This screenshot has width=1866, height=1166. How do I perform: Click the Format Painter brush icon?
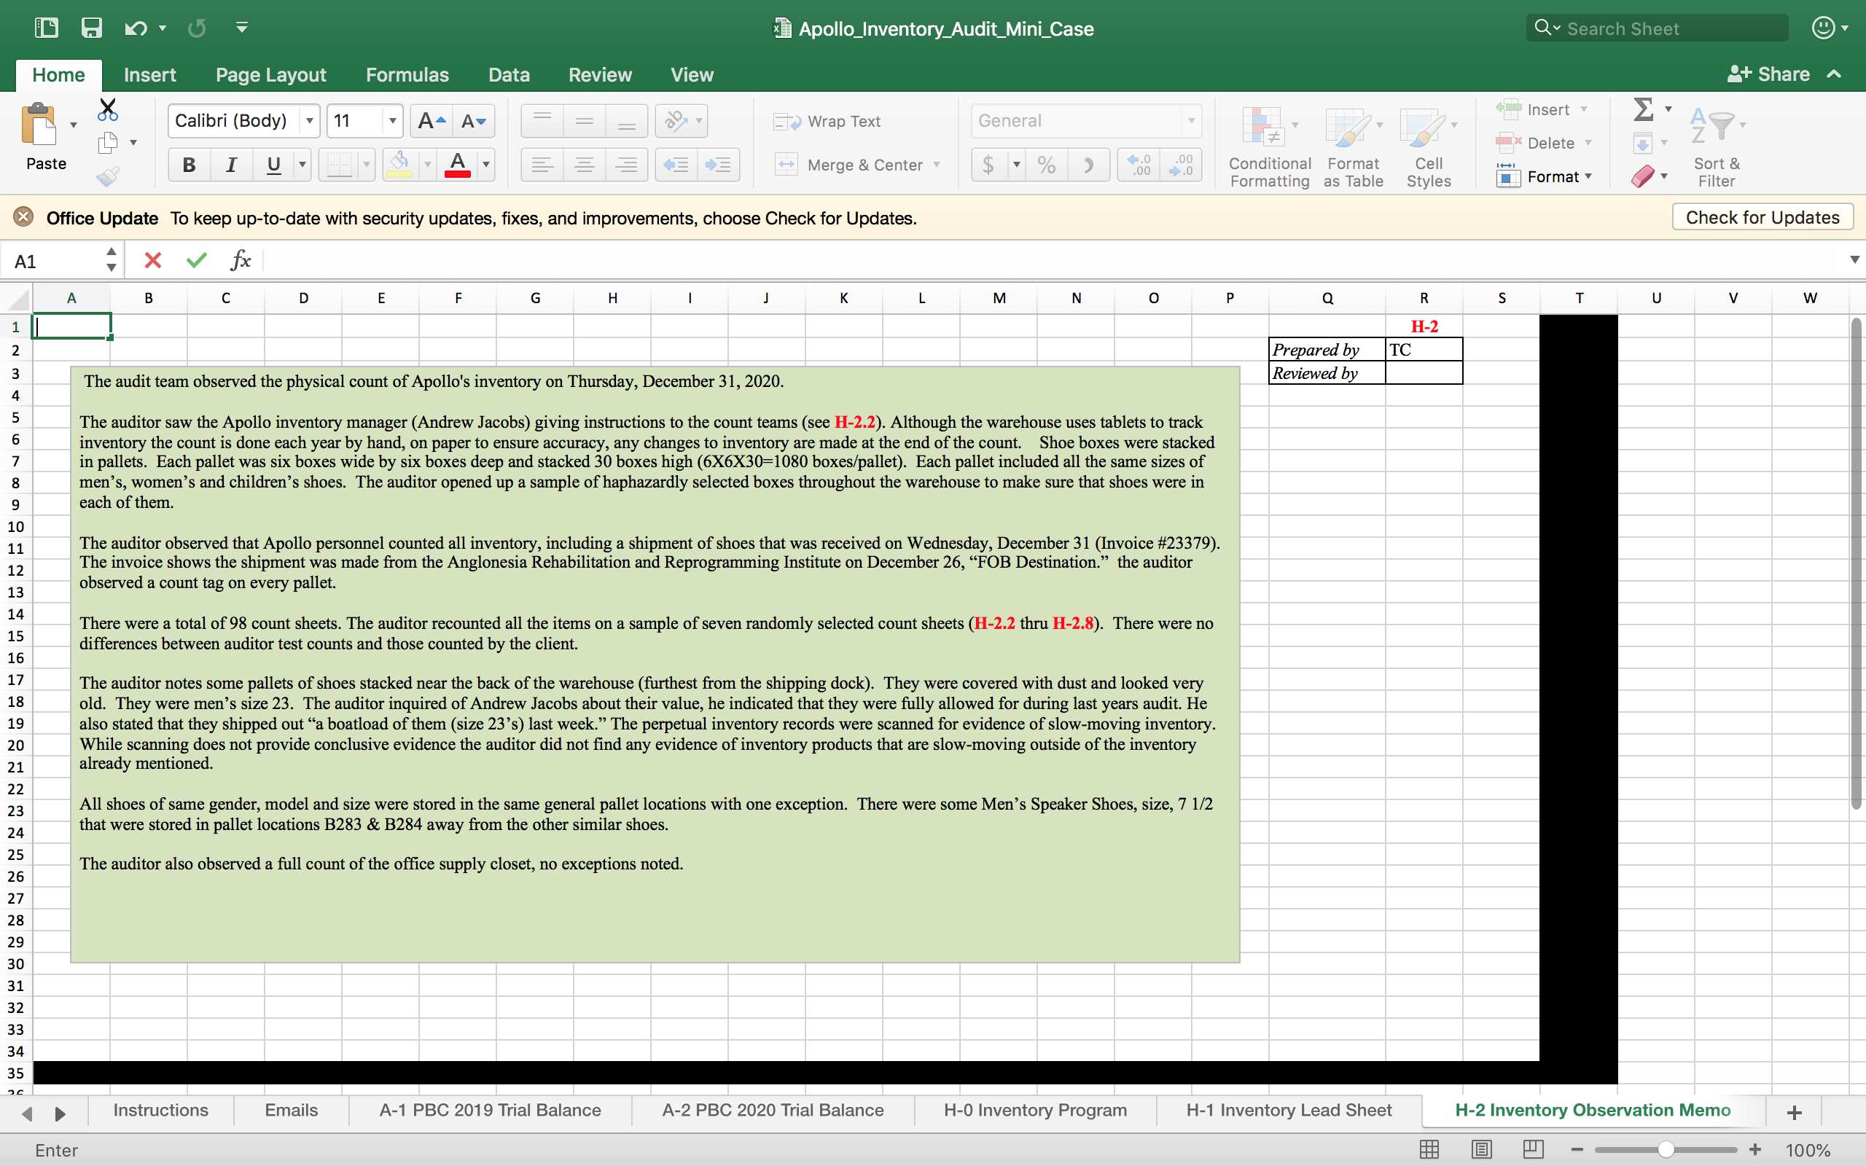pyautogui.click(x=108, y=176)
